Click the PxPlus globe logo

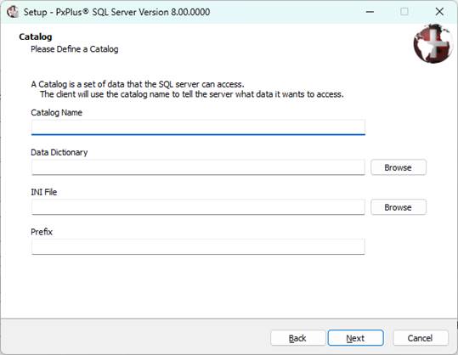click(433, 43)
